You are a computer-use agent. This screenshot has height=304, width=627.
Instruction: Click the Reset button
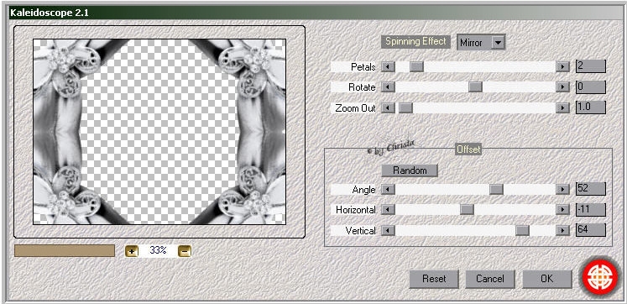pos(434,279)
